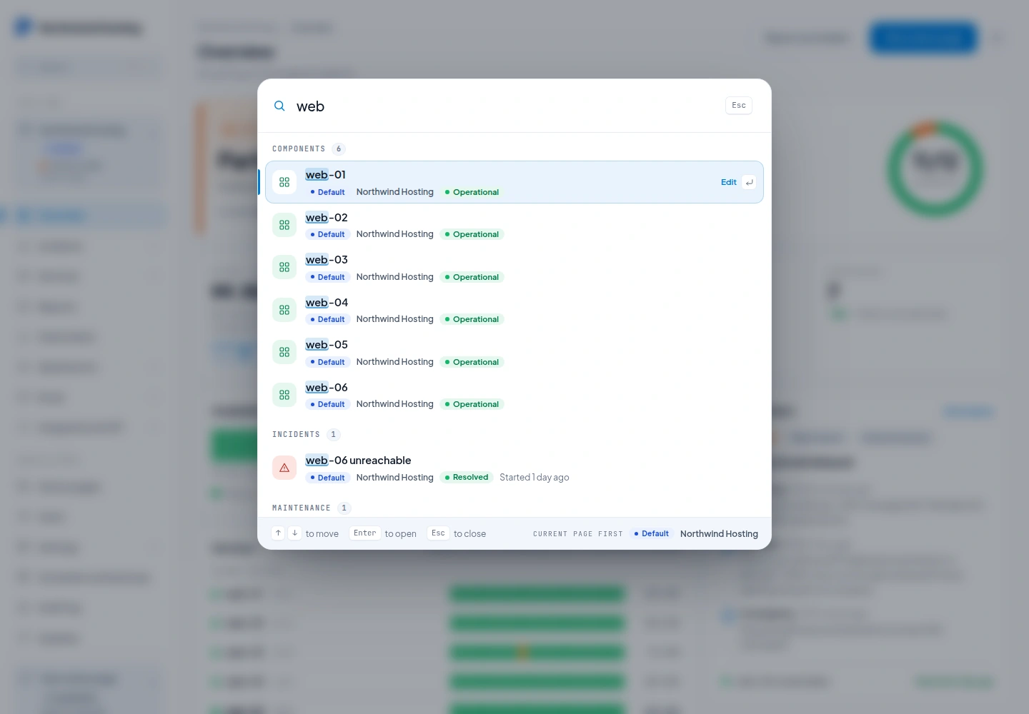This screenshot has height=714, width=1029.
Task: Select the web-02 result title
Action: click(327, 218)
